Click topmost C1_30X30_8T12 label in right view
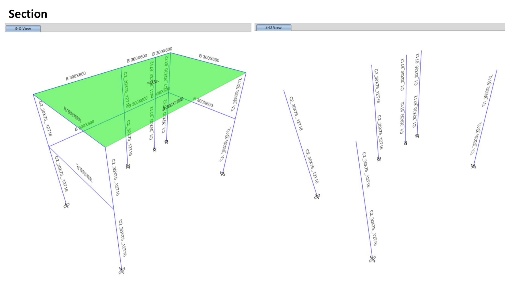The width and height of the screenshot is (509, 286). pos(417,69)
